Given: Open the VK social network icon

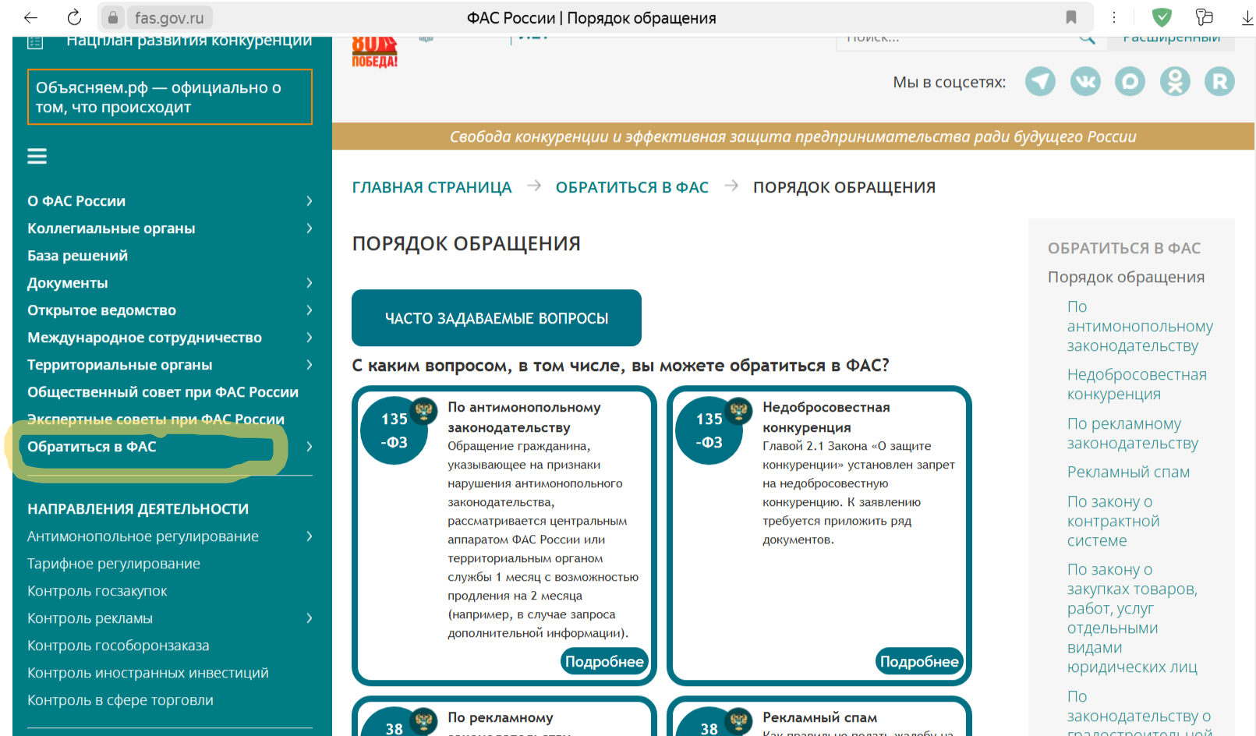Looking at the screenshot, I should tap(1085, 81).
